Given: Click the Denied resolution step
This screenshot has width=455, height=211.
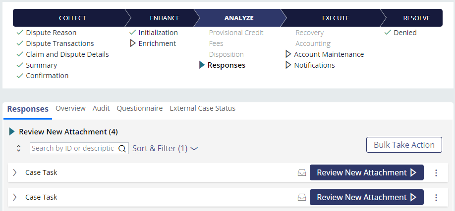Looking at the screenshot, I should tap(405, 33).
